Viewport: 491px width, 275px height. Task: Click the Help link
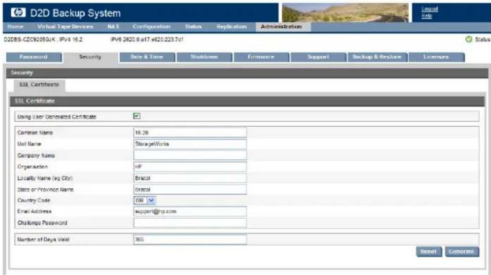(x=426, y=16)
